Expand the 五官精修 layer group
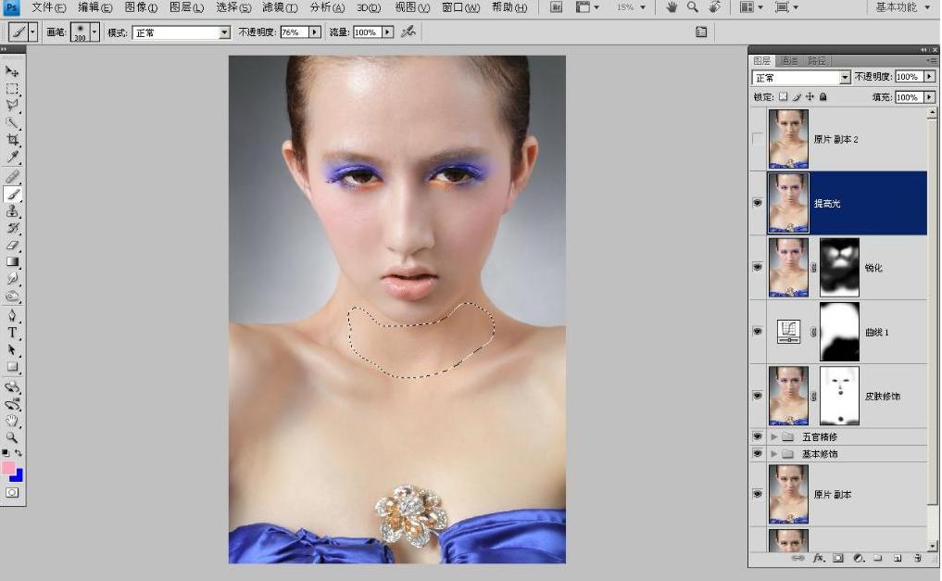This screenshot has width=942, height=581. click(x=773, y=436)
